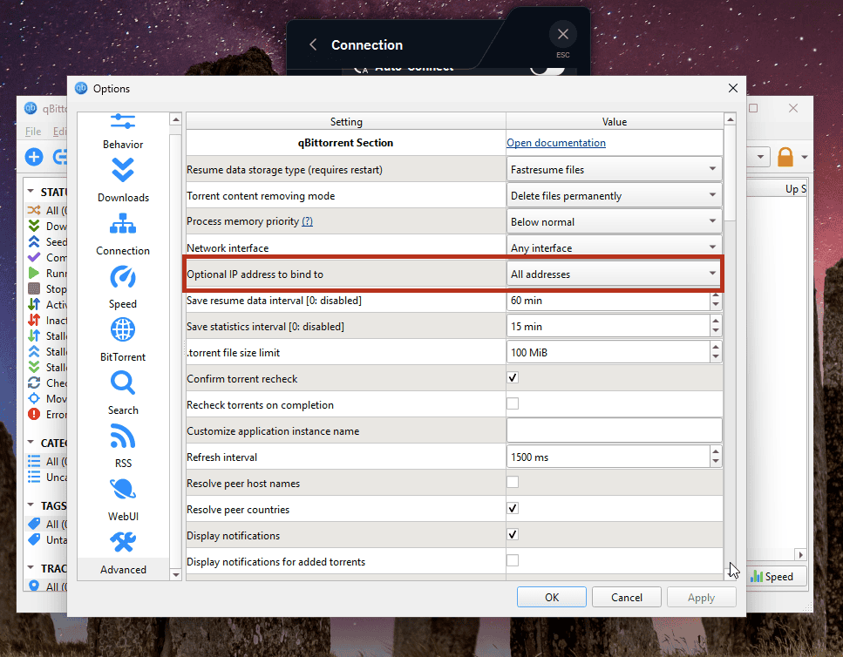The image size is (843, 657).
Task: Click the add torrent plus icon in qBittorrent
Action: click(34, 157)
